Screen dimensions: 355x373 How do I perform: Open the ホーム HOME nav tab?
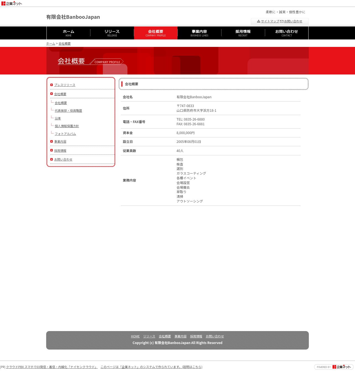[69, 33]
